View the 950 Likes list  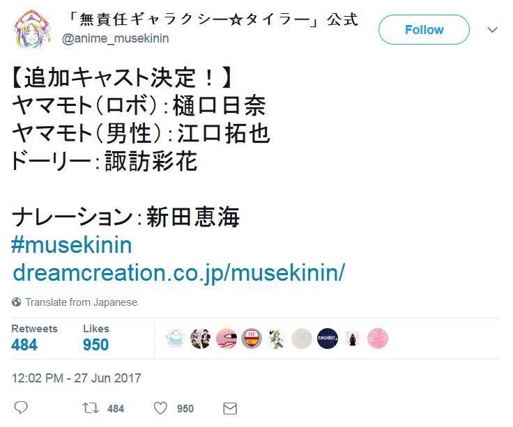(96, 338)
